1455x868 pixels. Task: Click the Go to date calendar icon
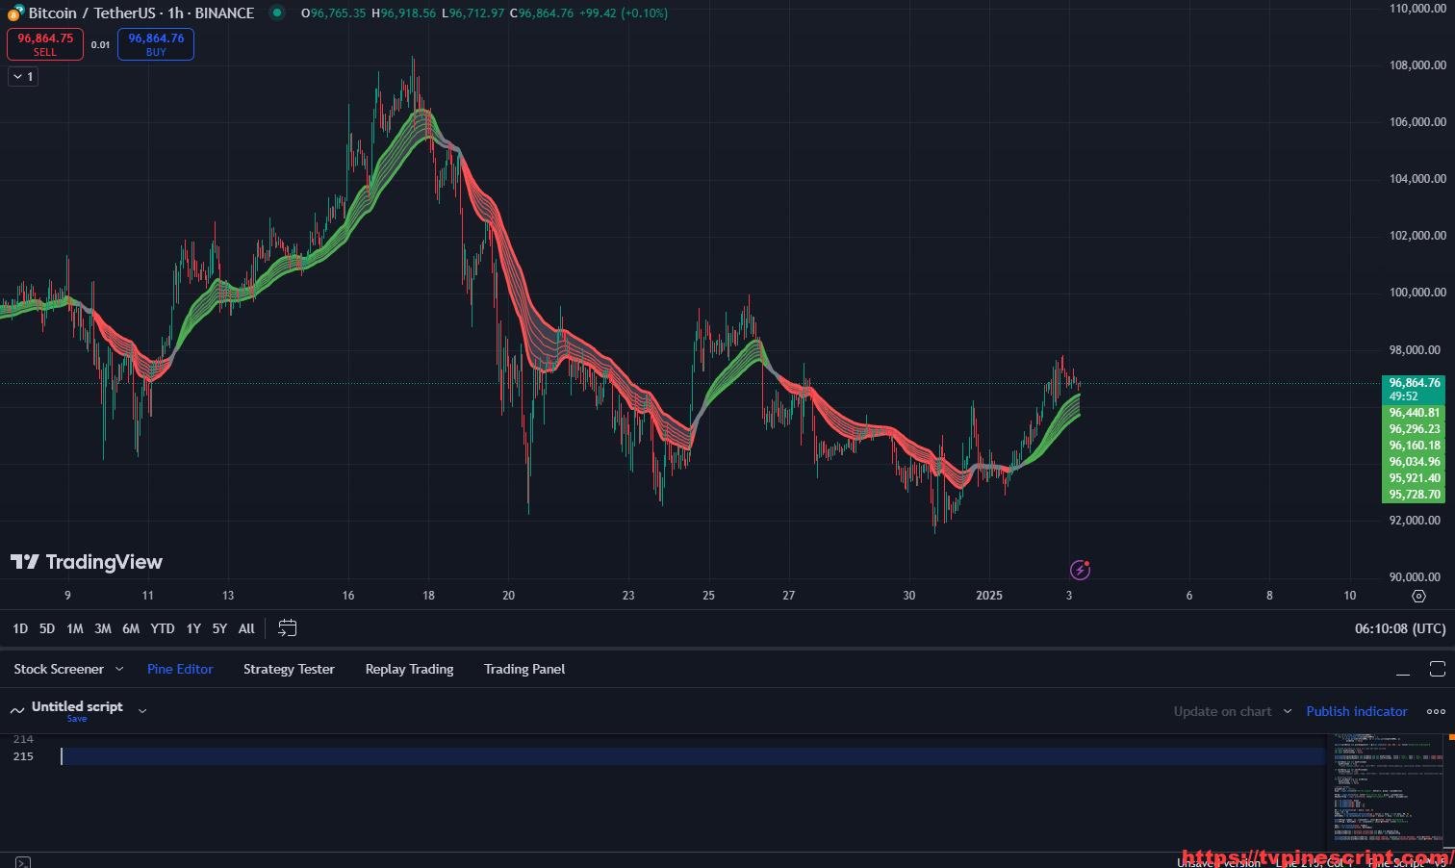point(287,628)
